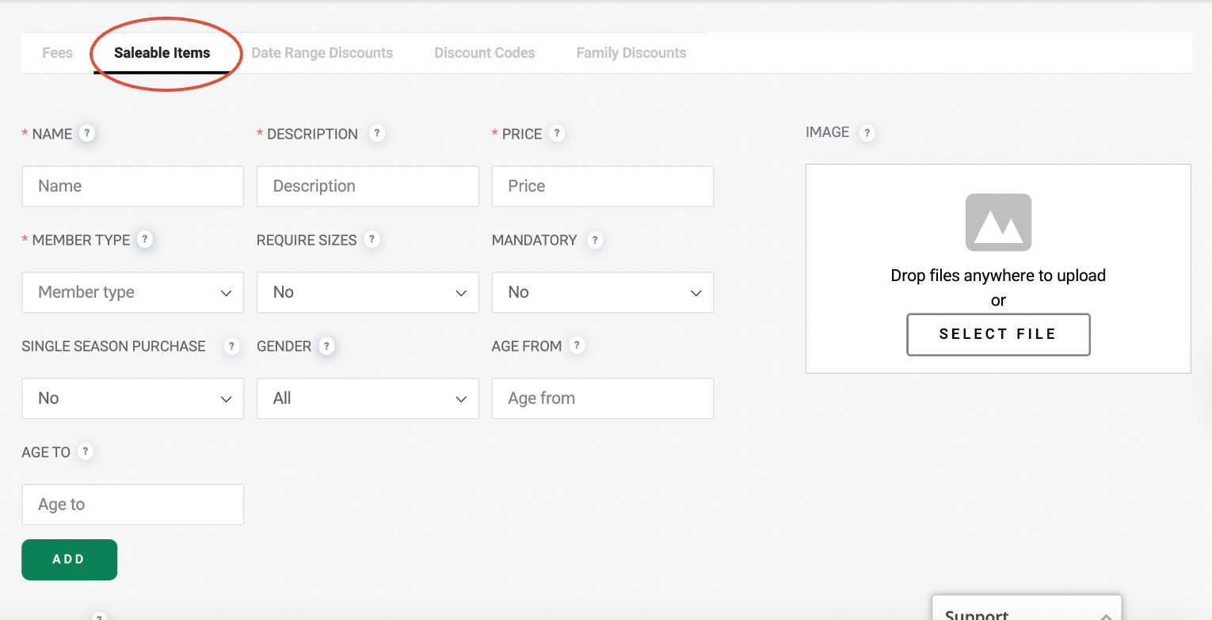This screenshot has height=620, width=1212.
Task: Click the help icon next to Name
Action: (x=88, y=133)
